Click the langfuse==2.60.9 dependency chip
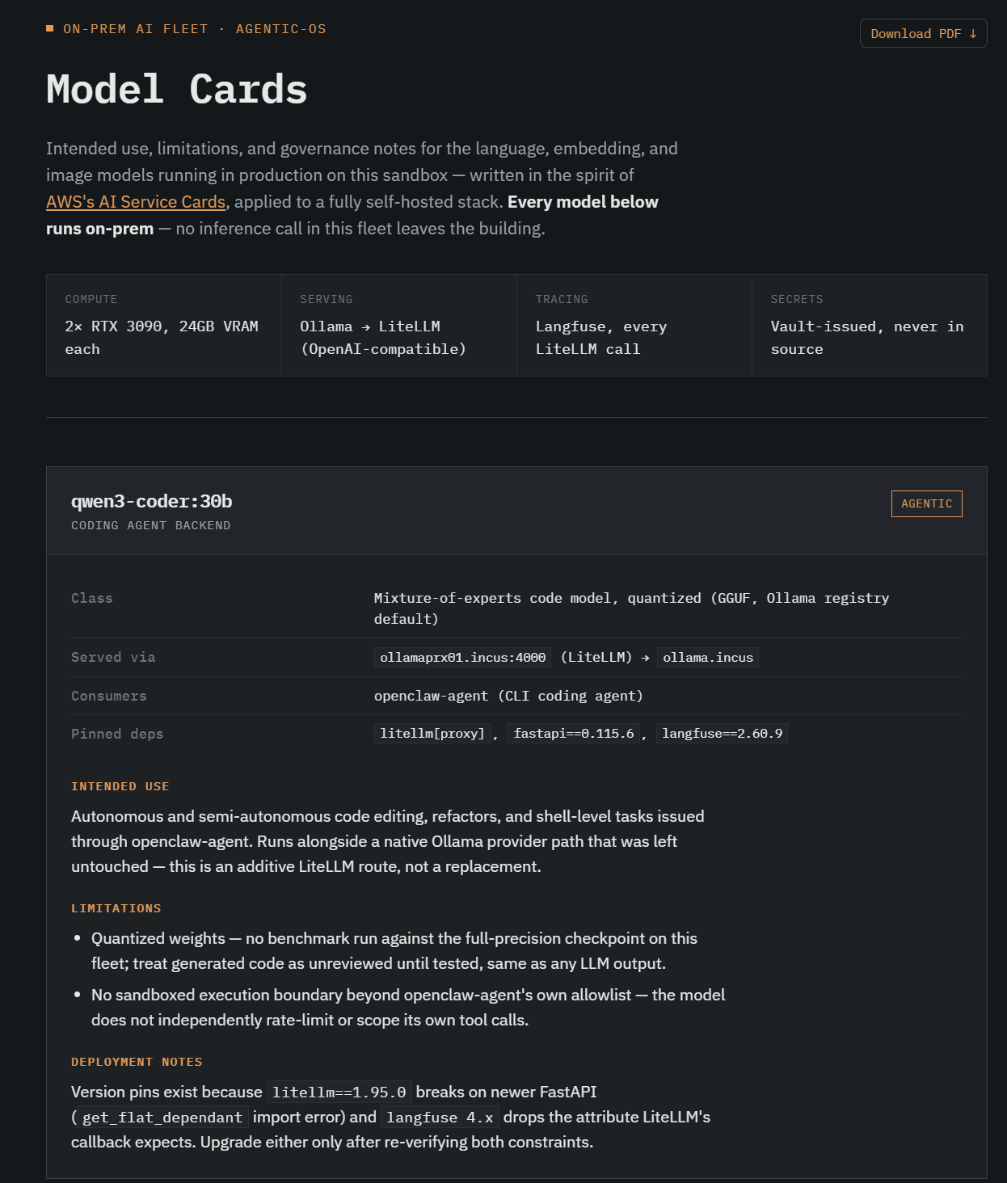The height and width of the screenshot is (1183, 1007). (x=723, y=733)
